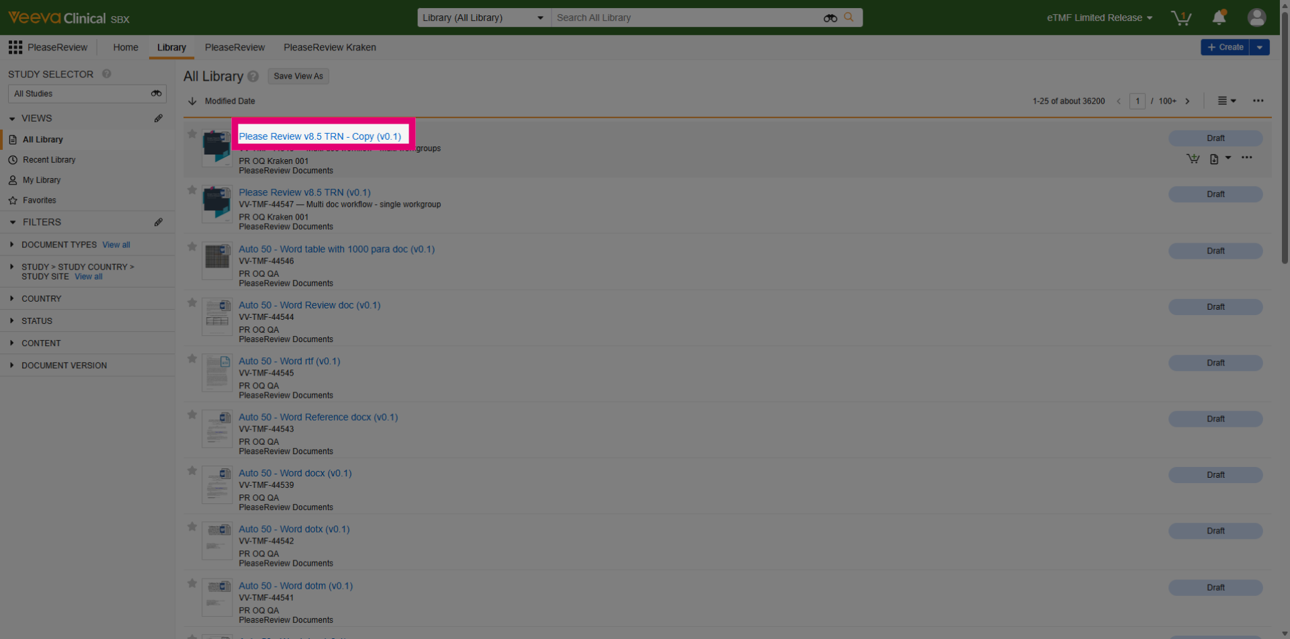Collapse the Views section
The height and width of the screenshot is (639, 1290).
pos(12,118)
